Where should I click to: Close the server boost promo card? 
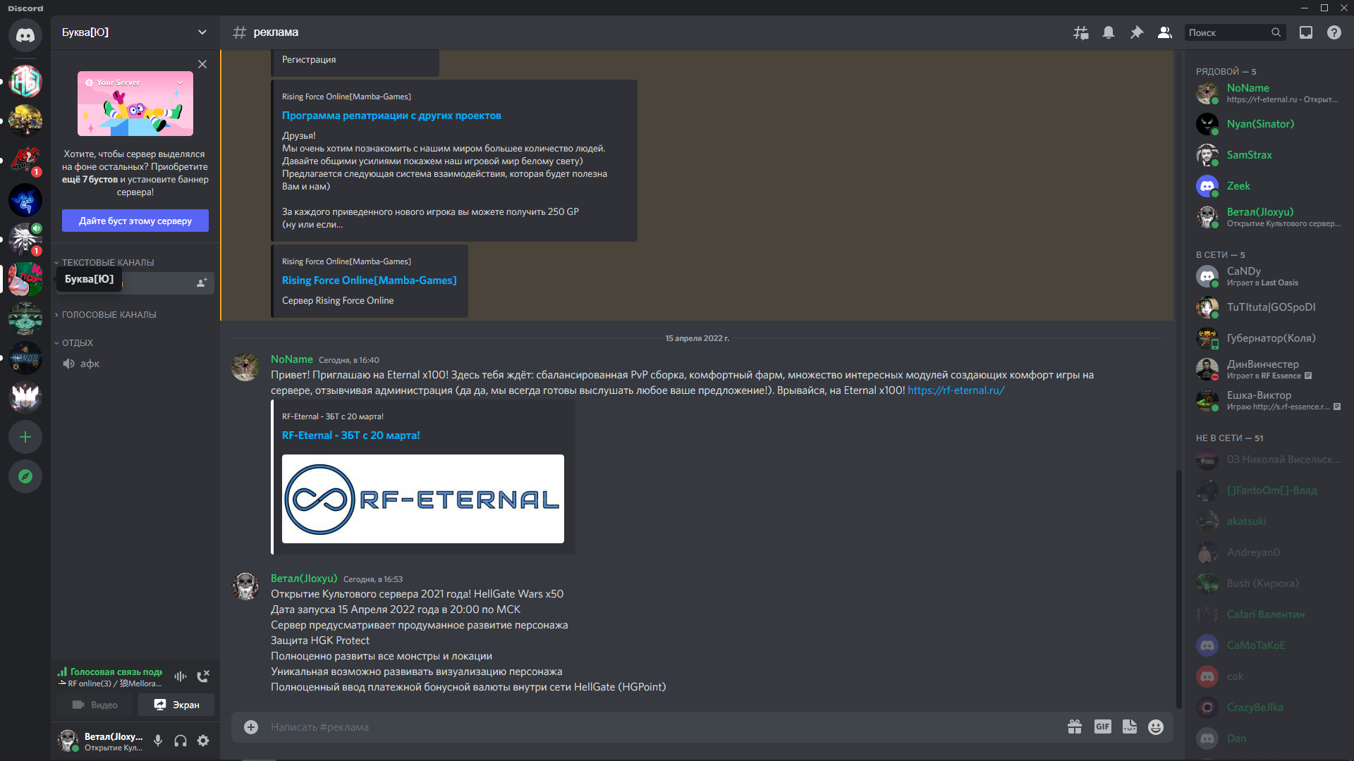pyautogui.click(x=202, y=64)
